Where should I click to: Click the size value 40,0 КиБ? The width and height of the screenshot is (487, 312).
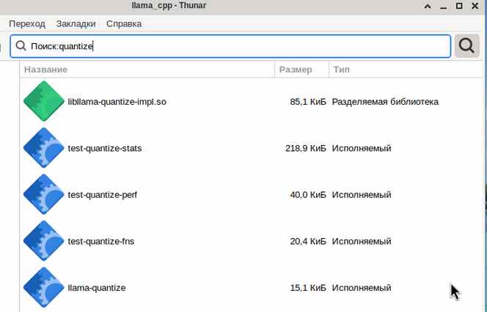click(308, 195)
